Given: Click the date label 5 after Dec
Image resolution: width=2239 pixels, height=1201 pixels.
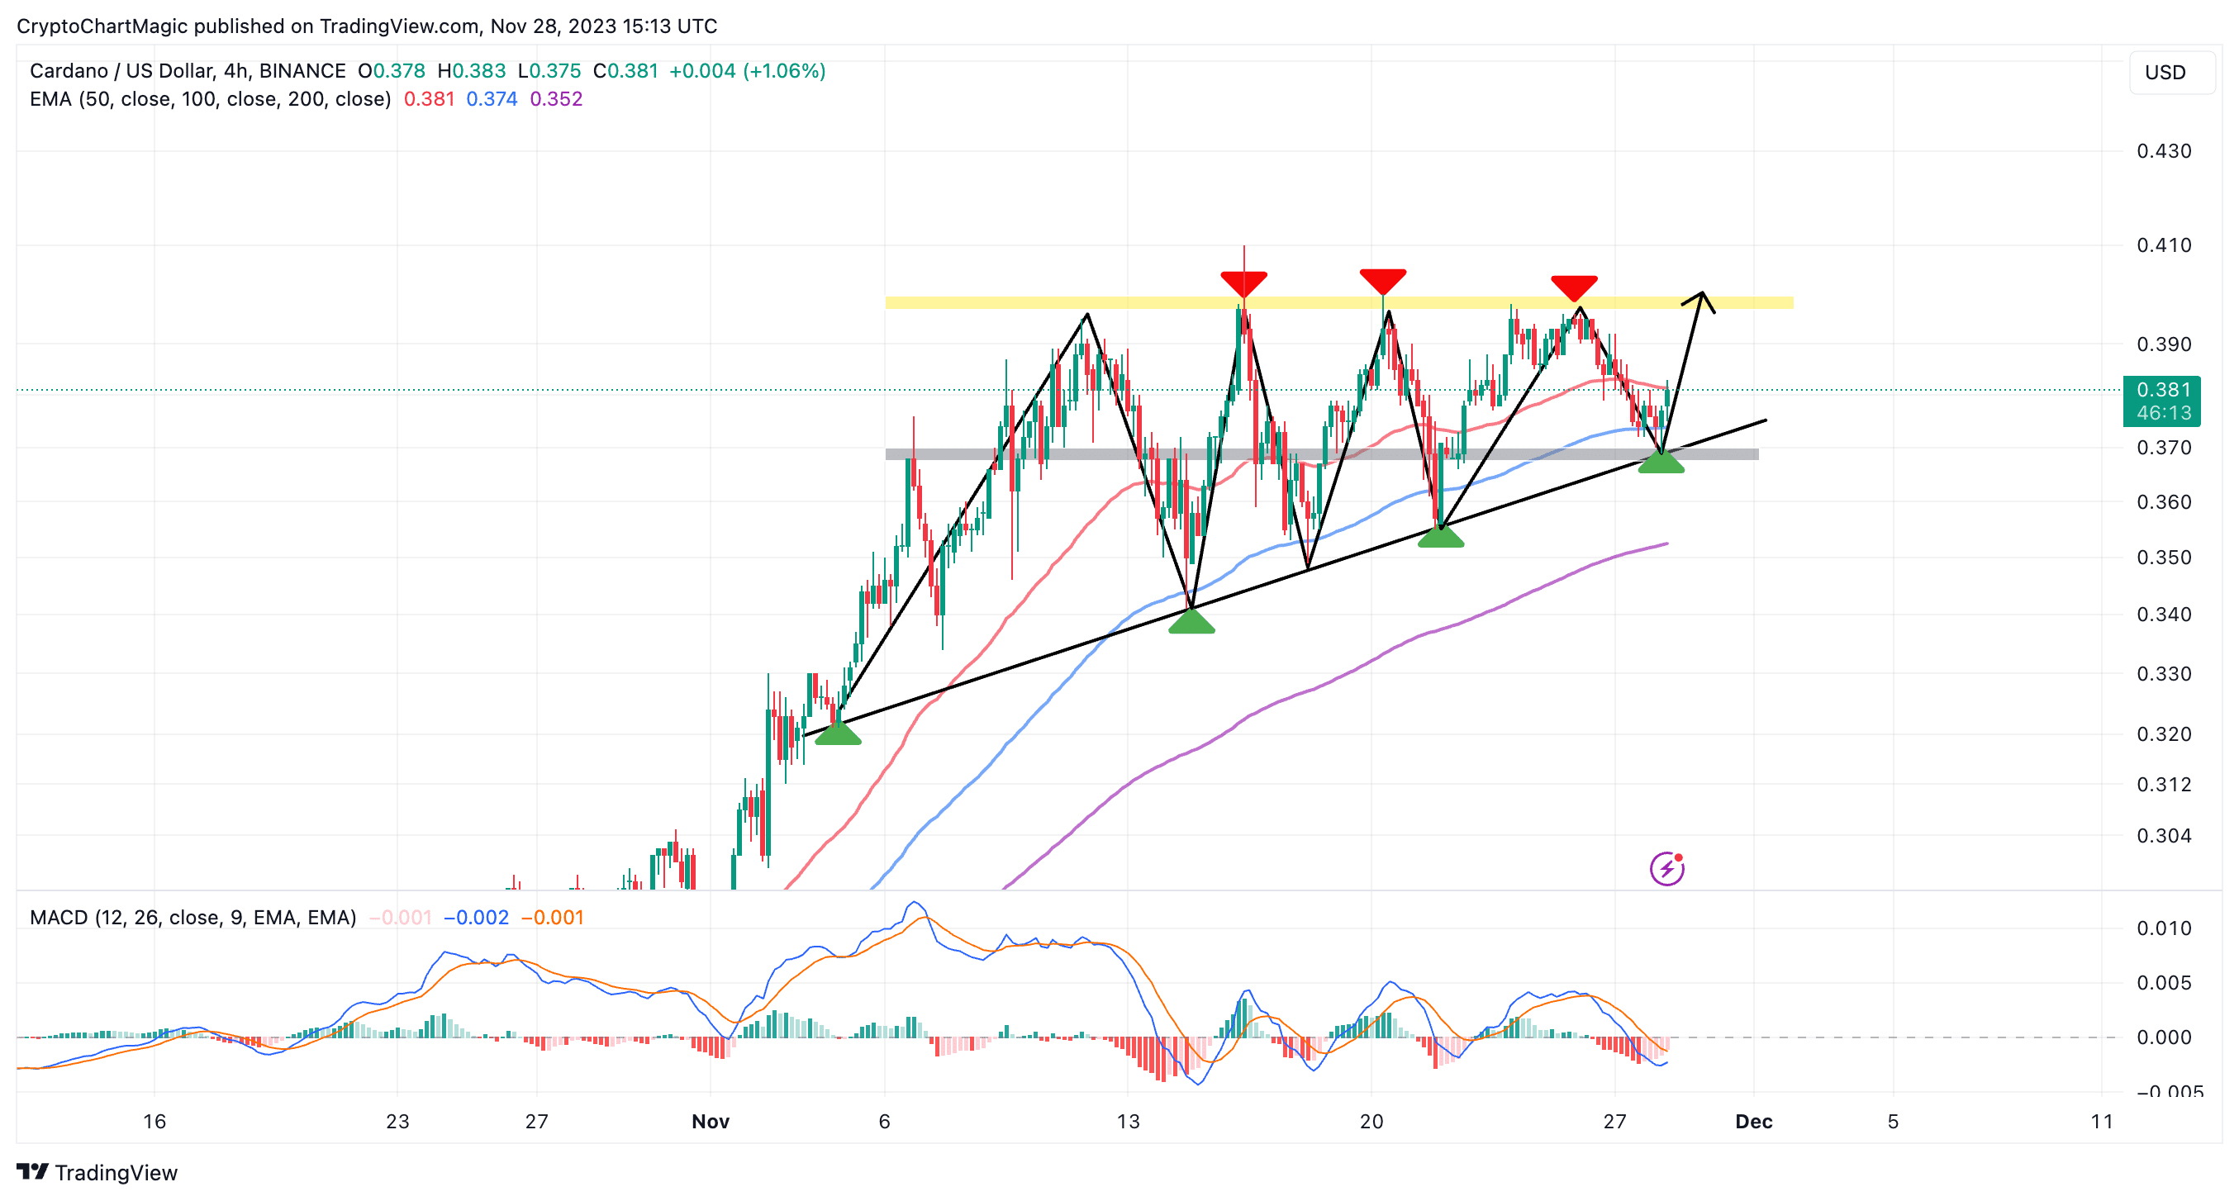Looking at the screenshot, I should click(1893, 1122).
